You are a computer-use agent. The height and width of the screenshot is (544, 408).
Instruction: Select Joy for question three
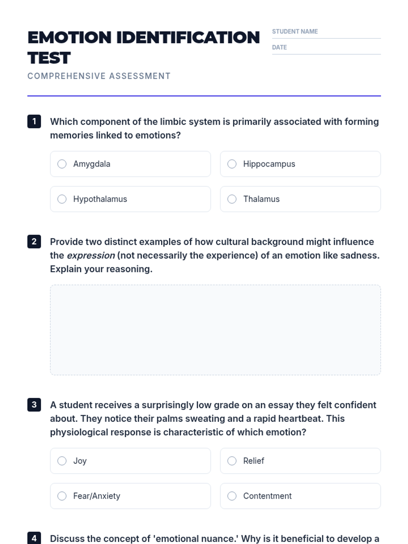[62, 461]
